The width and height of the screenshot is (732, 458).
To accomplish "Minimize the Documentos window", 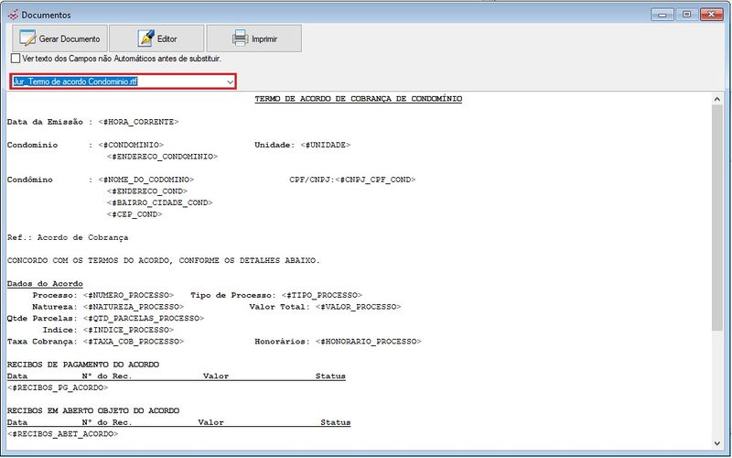I will point(663,14).
